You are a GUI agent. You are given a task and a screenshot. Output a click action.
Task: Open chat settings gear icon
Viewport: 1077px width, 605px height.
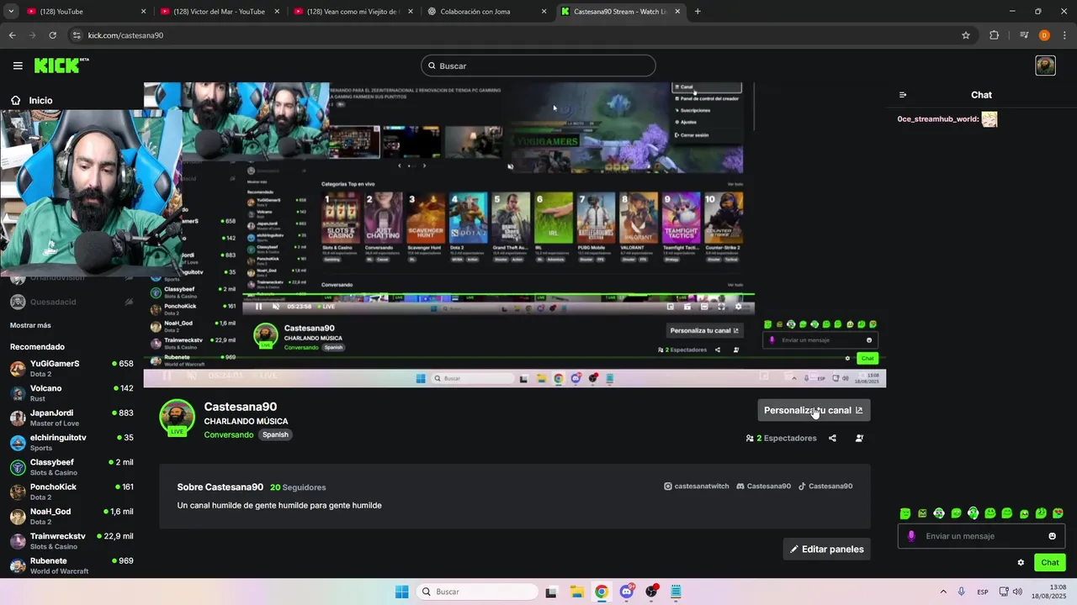[x=1021, y=563]
